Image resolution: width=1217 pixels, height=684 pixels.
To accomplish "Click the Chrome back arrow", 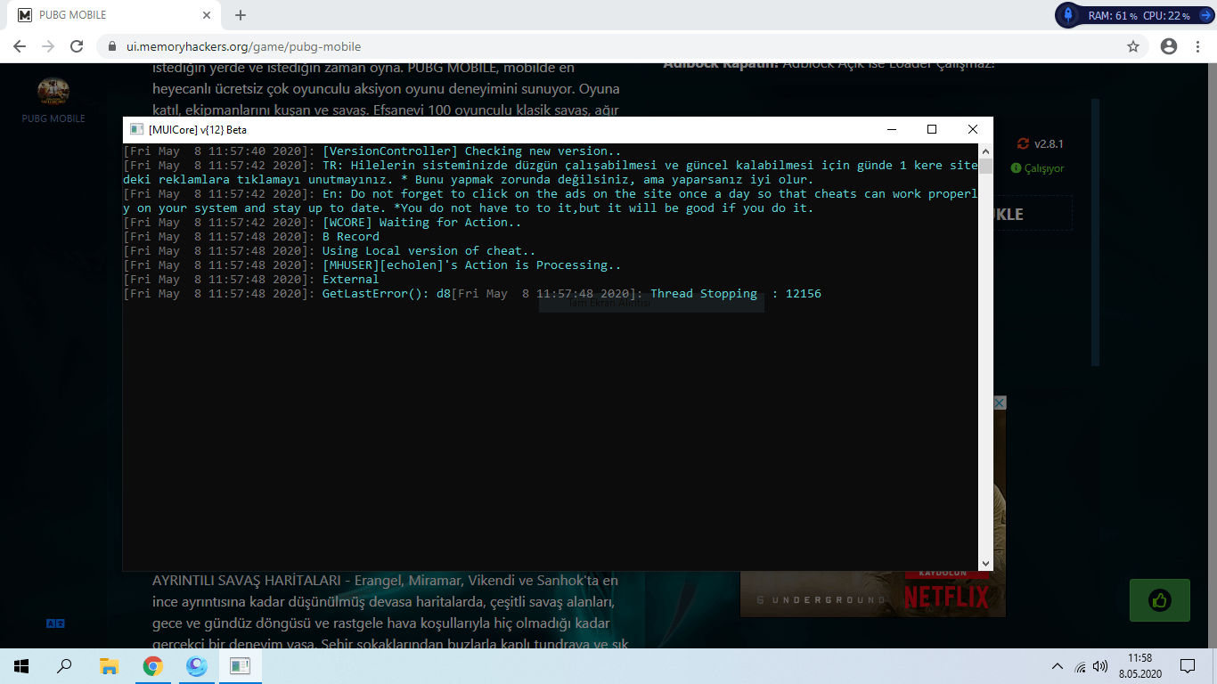I will (x=20, y=46).
